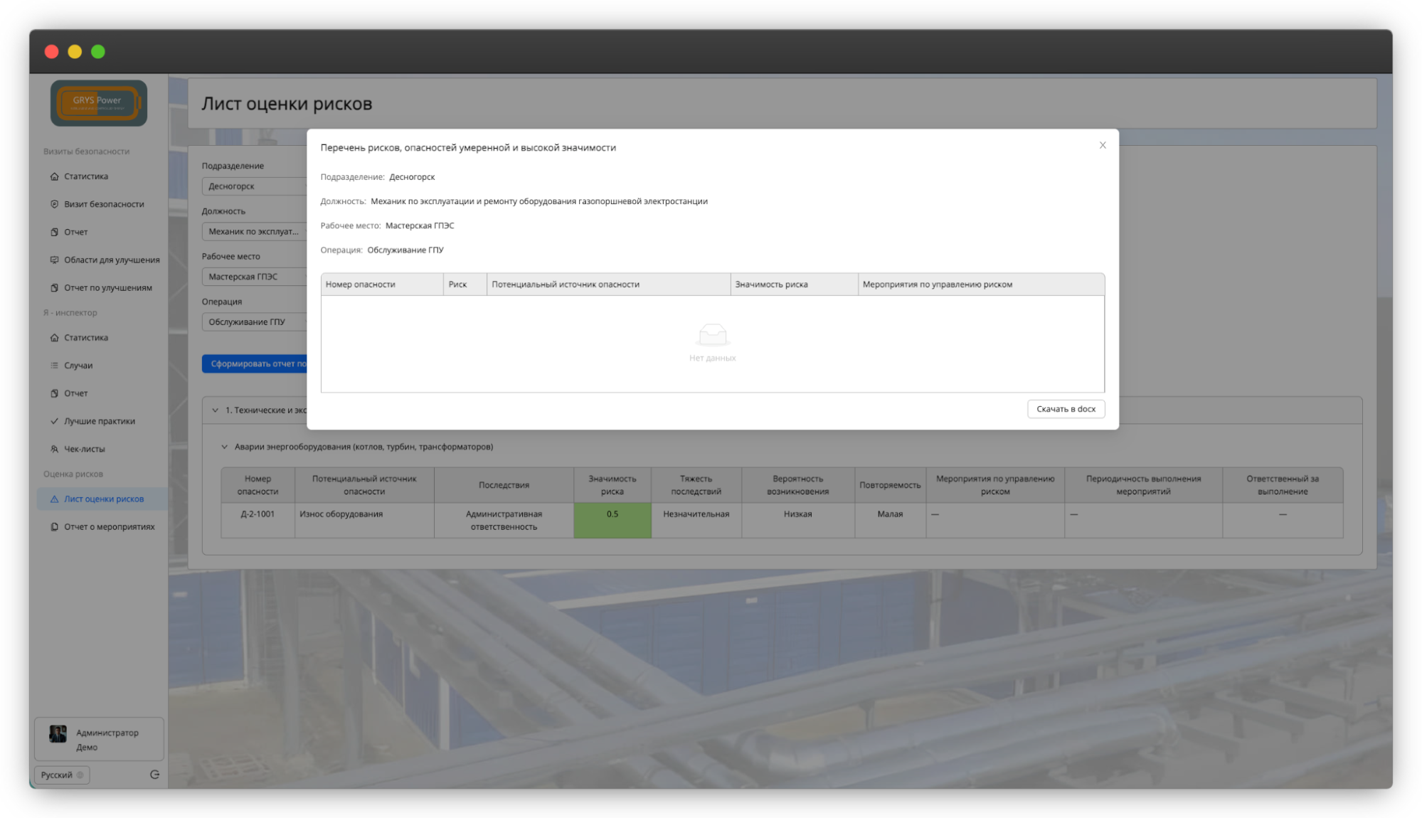The image size is (1422, 818).
Task: Click the logout icon at sidebar bottom
Action: [154, 775]
